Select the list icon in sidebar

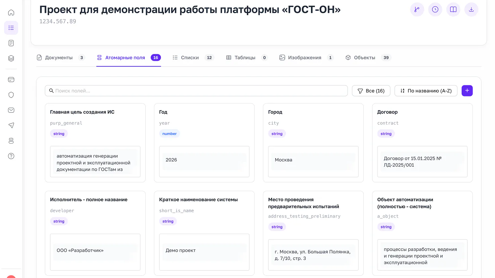11,28
